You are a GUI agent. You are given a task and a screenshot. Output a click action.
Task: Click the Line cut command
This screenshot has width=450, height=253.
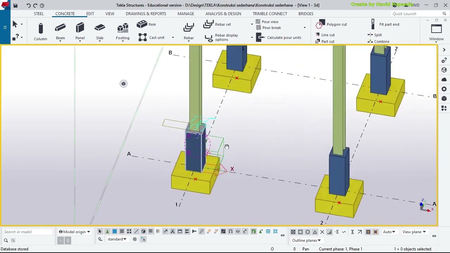325,35
